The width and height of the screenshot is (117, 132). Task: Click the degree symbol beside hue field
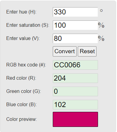coord(101,11)
